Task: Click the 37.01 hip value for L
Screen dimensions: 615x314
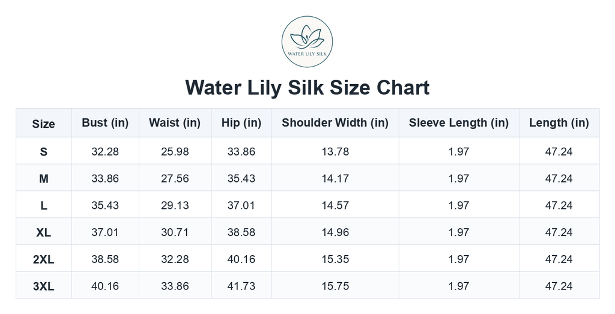Action: point(241,205)
